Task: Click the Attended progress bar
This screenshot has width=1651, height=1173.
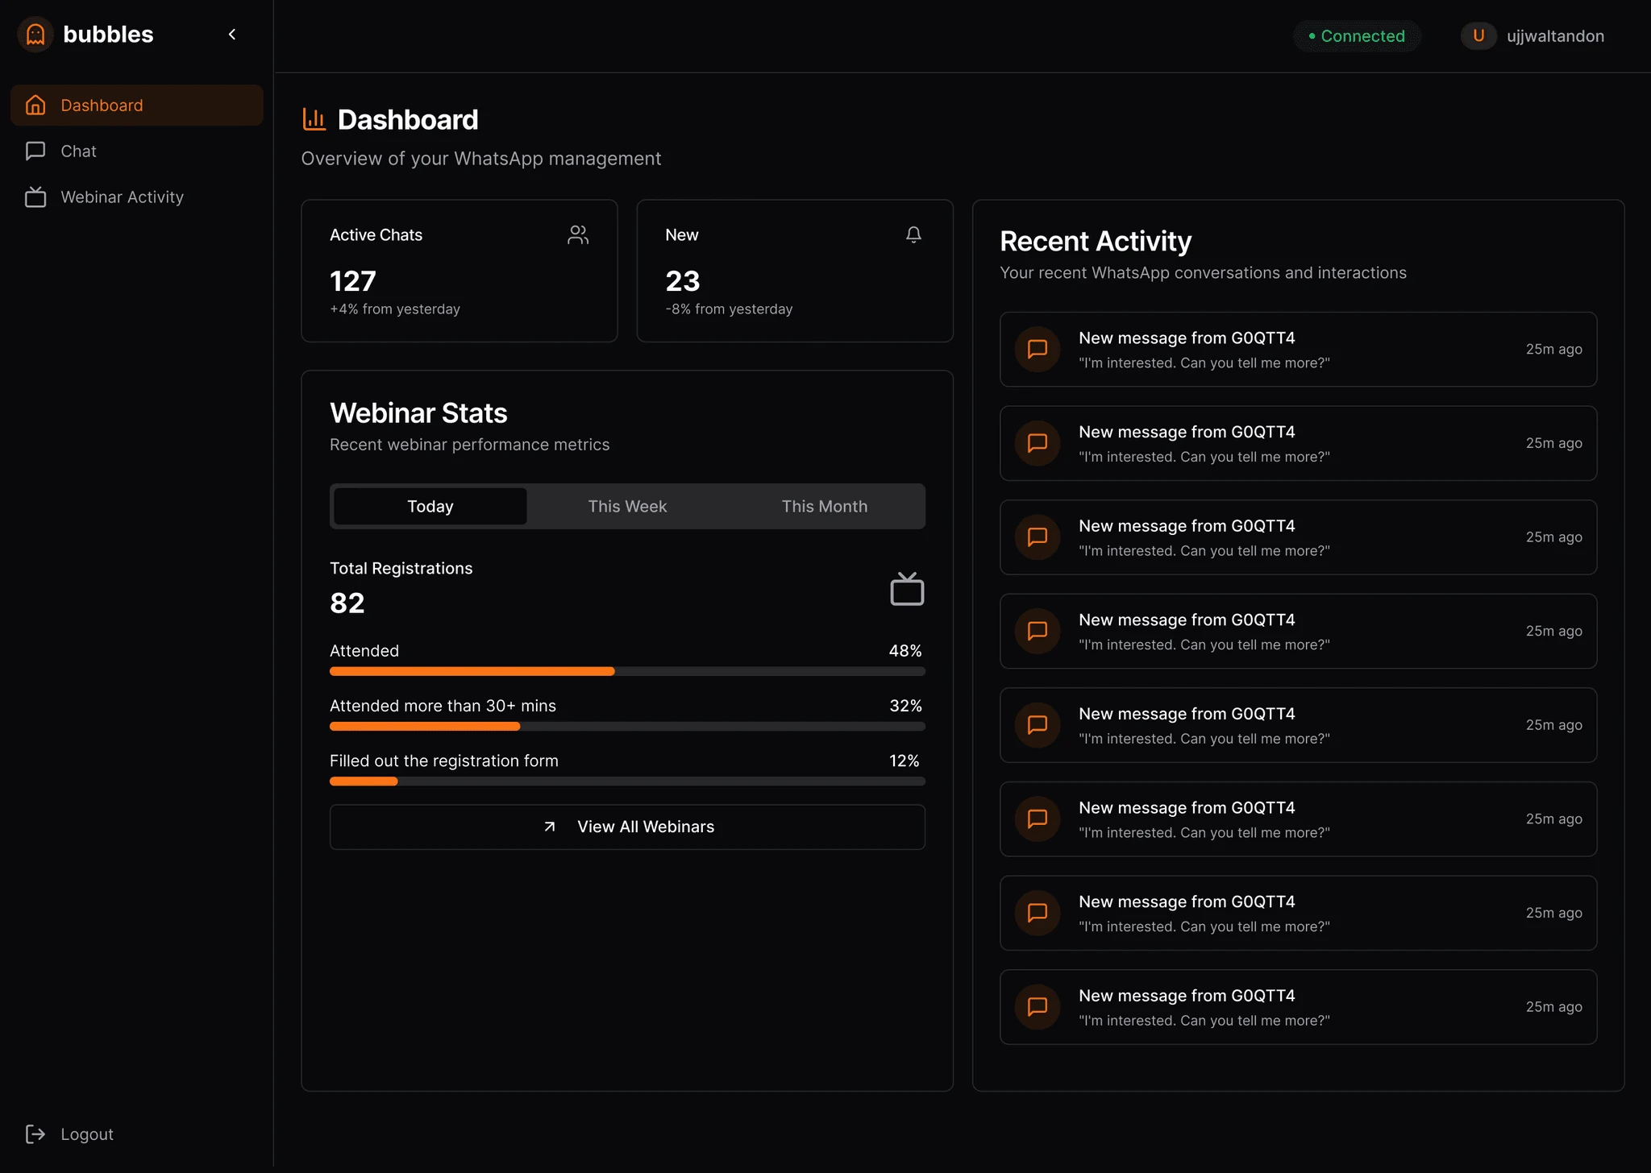Action: 627,671
